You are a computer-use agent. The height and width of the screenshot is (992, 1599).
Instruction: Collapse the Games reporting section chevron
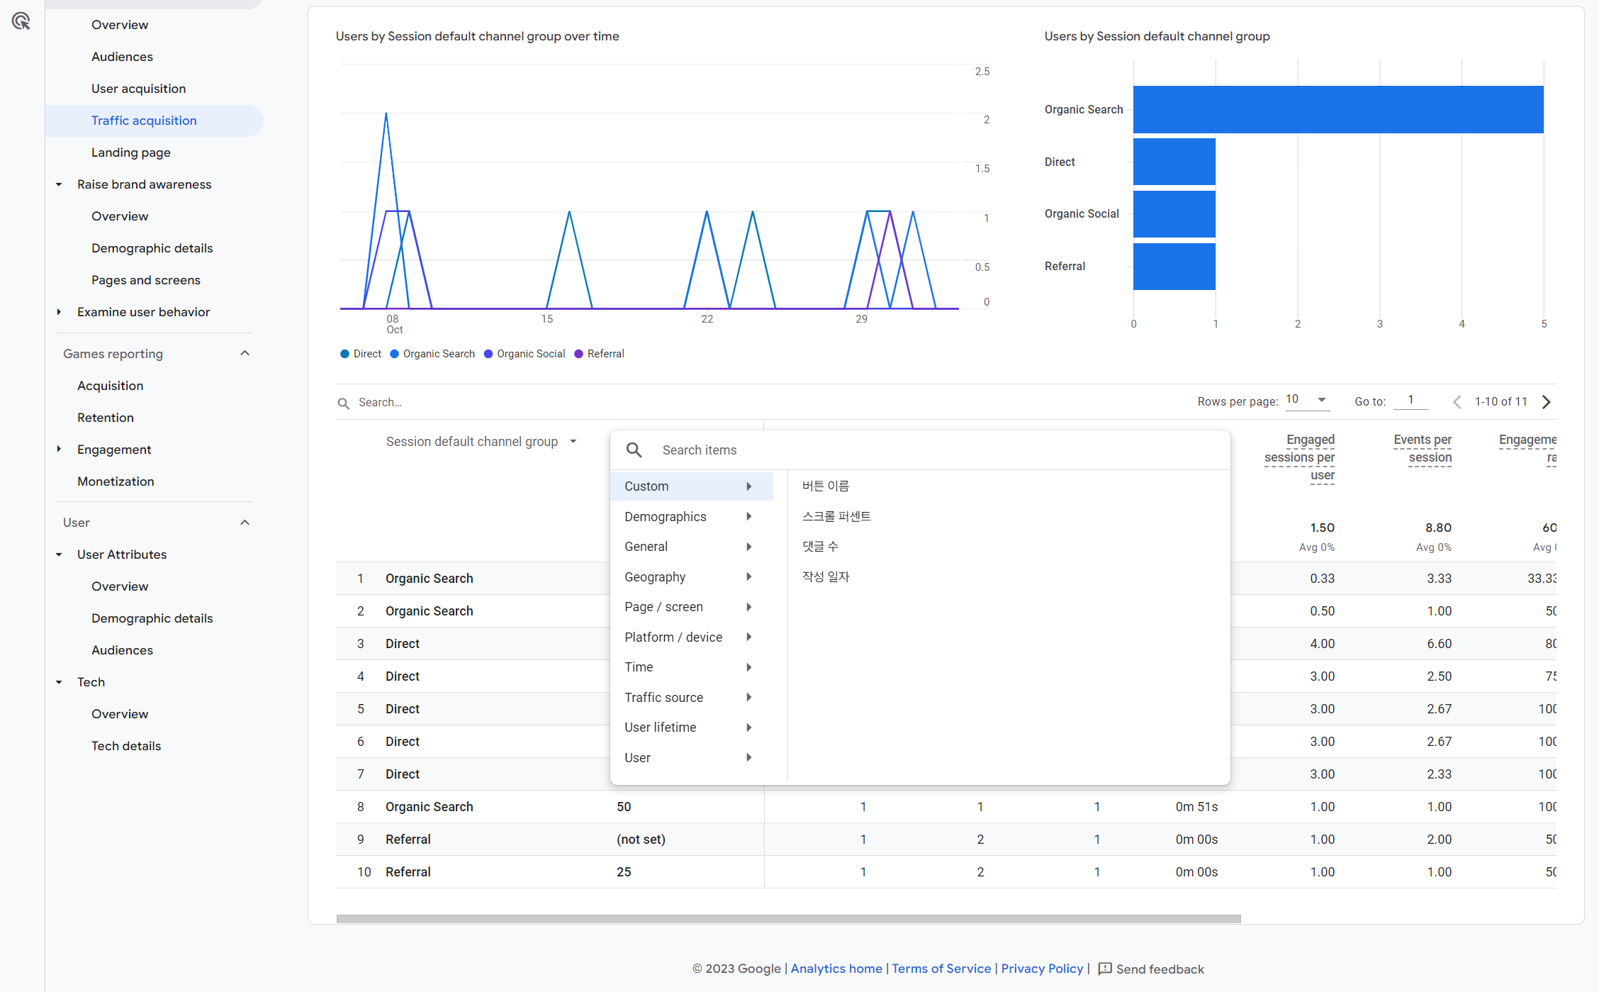tap(245, 353)
